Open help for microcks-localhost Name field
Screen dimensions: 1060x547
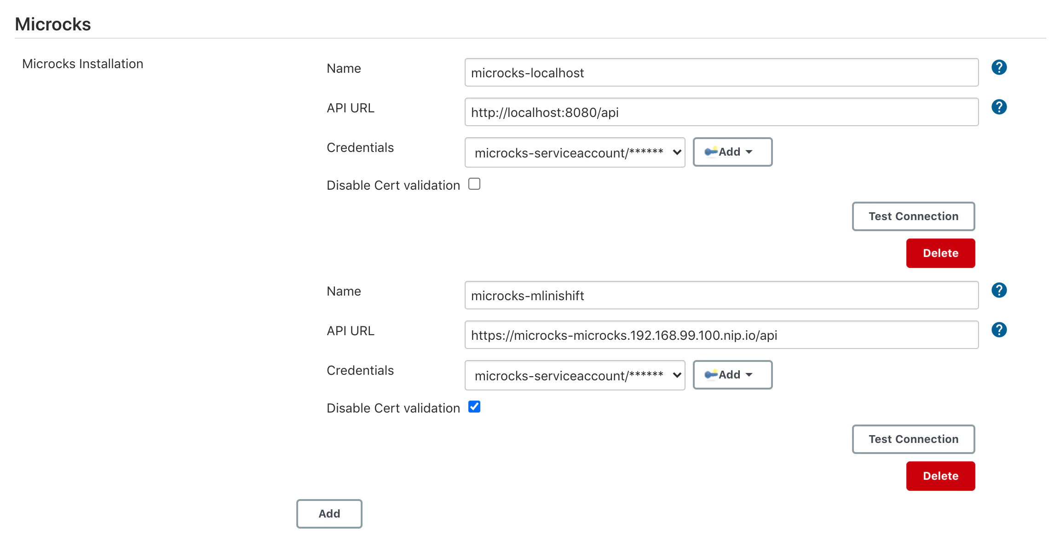click(999, 68)
